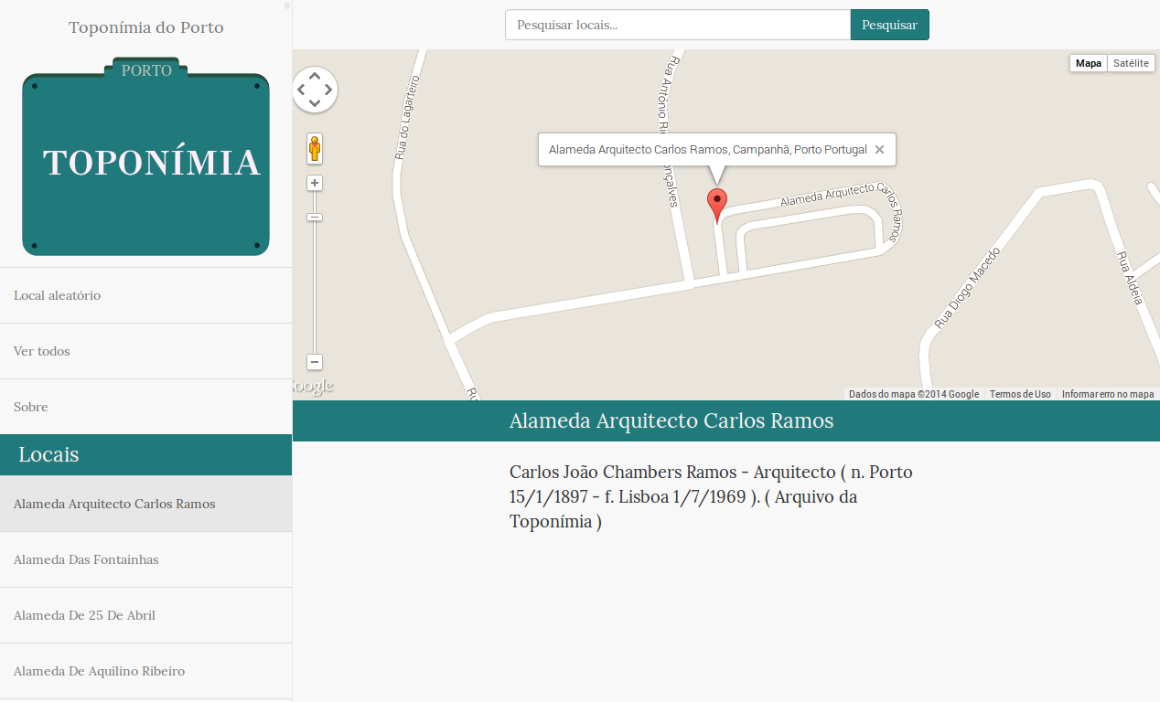Viewport: 1160px width, 702px height.
Task: Click the map zoom in plus button
Action: point(315,183)
